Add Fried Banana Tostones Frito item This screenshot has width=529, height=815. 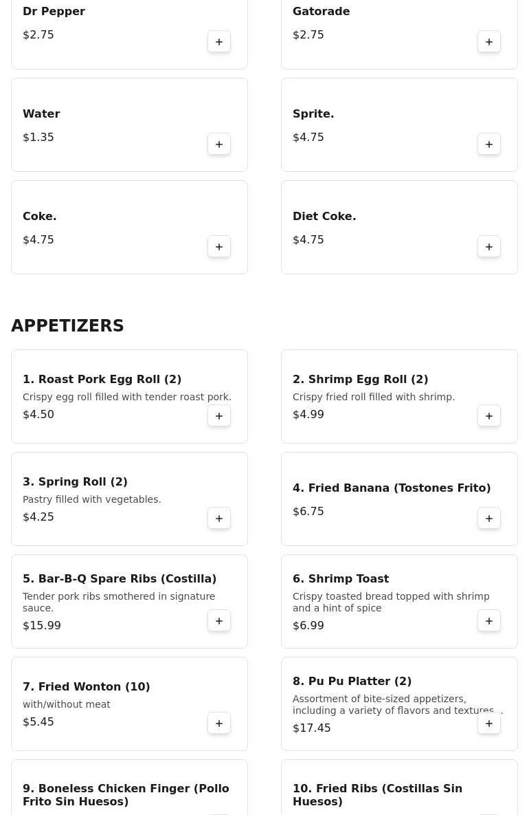click(489, 519)
